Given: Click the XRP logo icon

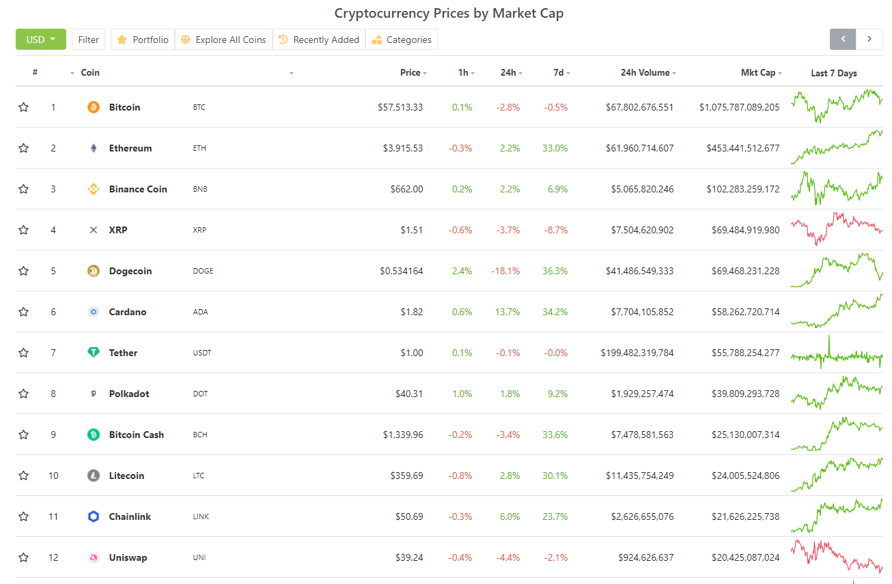Looking at the screenshot, I should (94, 230).
